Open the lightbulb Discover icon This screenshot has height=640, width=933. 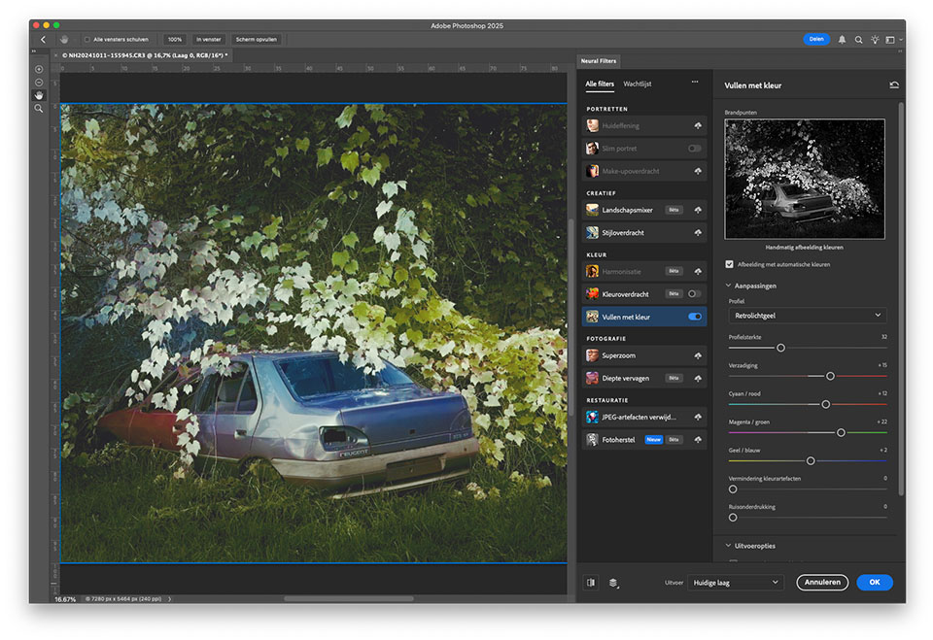(875, 39)
